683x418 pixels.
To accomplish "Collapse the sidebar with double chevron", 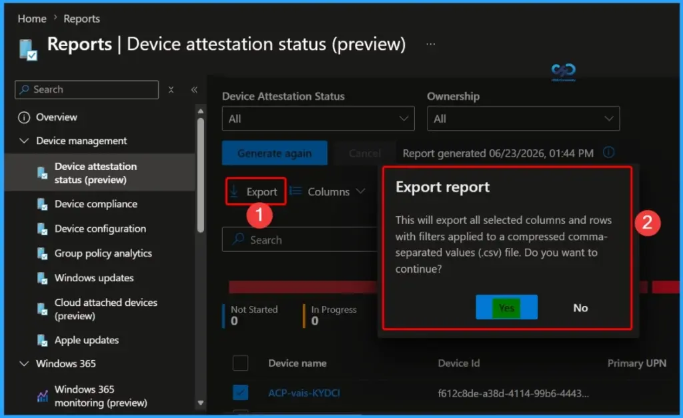I will pyautogui.click(x=194, y=90).
